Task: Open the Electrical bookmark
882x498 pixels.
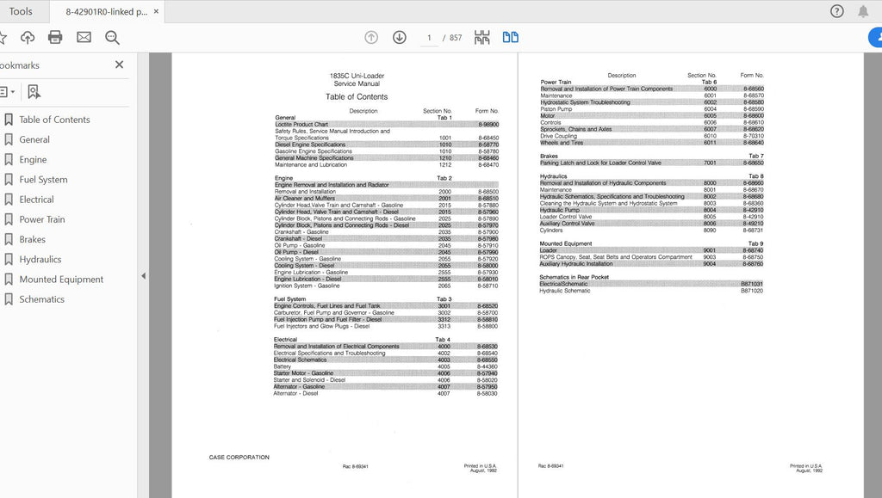Action: tap(36, 200)
